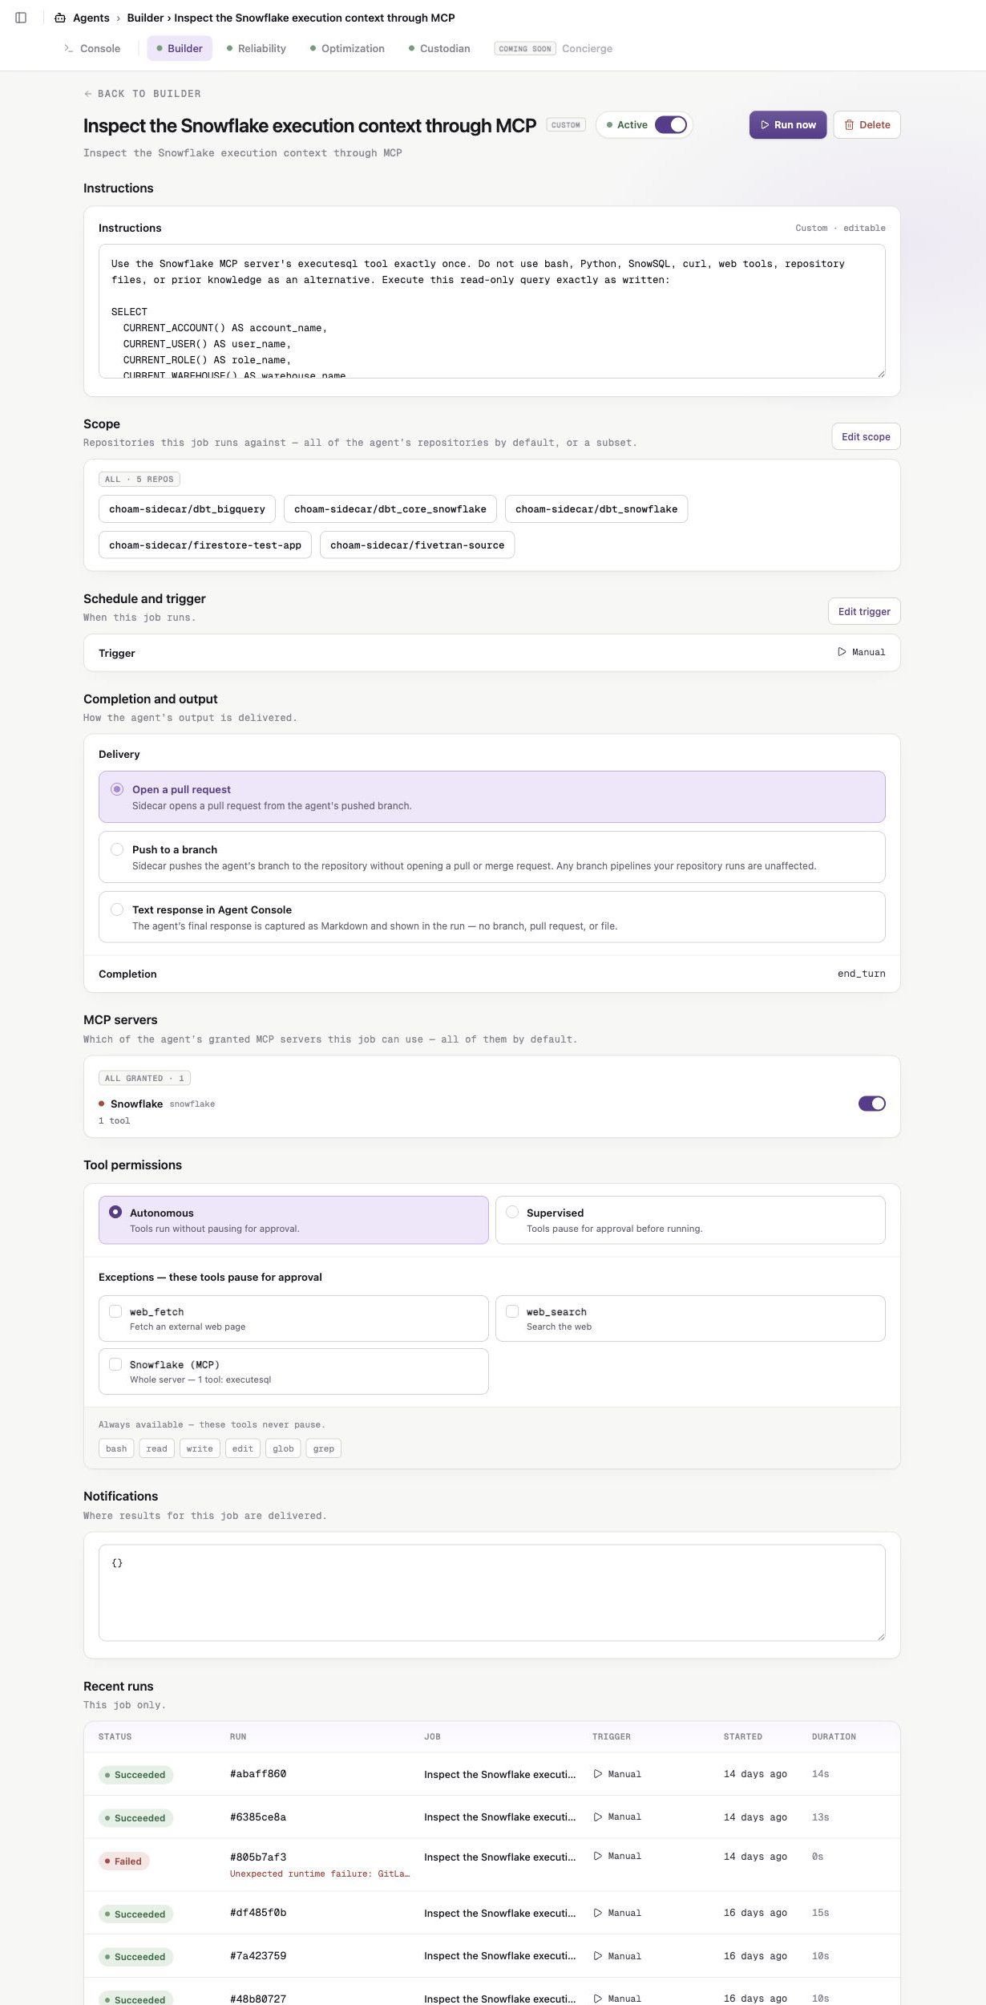This screenshot has height=2005, width=986.
Task: Click Edit scope button
Action: pos(866,436)
